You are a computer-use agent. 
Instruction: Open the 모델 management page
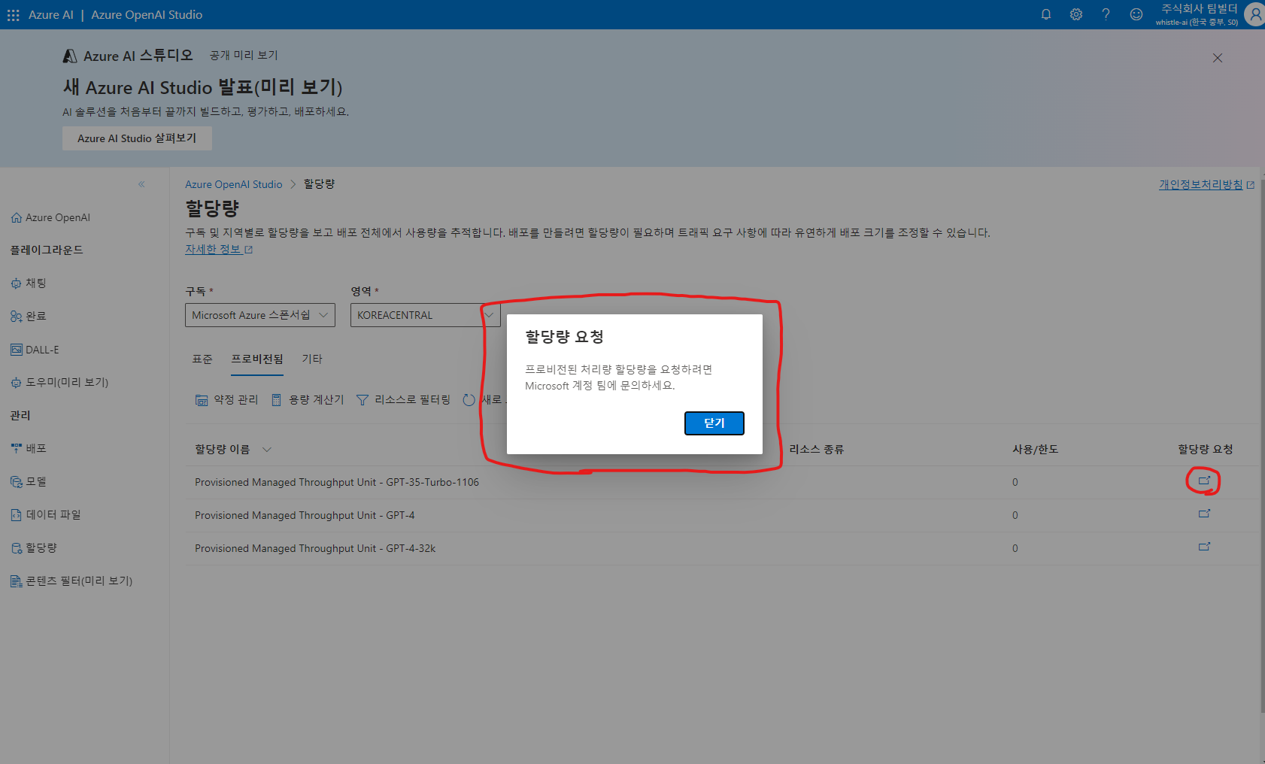point(30,482)
